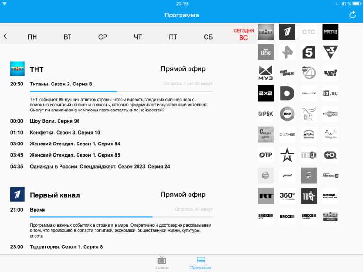Choose the Спас channel logo
Screen dimensions: 363x272
tap(309, 114)
